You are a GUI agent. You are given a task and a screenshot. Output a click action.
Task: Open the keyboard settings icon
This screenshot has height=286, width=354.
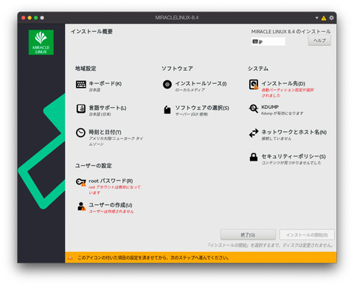(81, 84)
